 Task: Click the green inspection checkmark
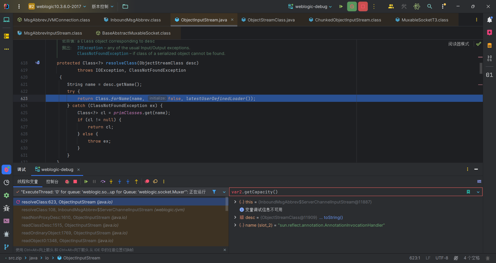[x=479, y=44]
